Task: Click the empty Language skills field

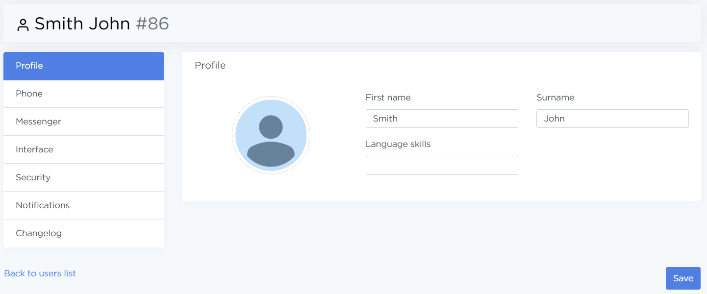Action: click(441, 166)
